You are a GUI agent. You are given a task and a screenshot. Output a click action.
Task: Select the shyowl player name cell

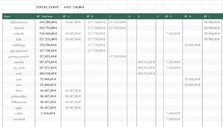19,28
